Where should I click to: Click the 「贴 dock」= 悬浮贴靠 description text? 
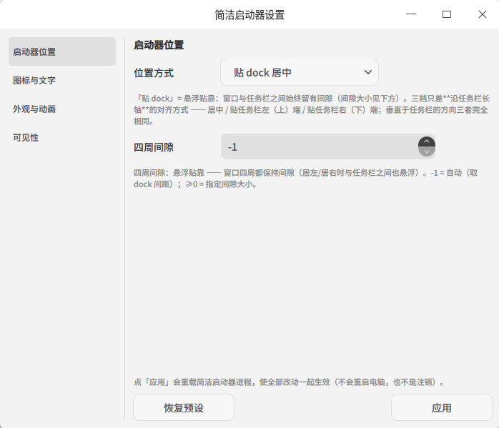[x=312, y=110]
